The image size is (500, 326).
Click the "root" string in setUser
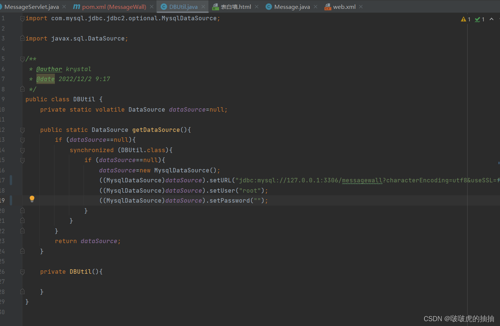250,190
